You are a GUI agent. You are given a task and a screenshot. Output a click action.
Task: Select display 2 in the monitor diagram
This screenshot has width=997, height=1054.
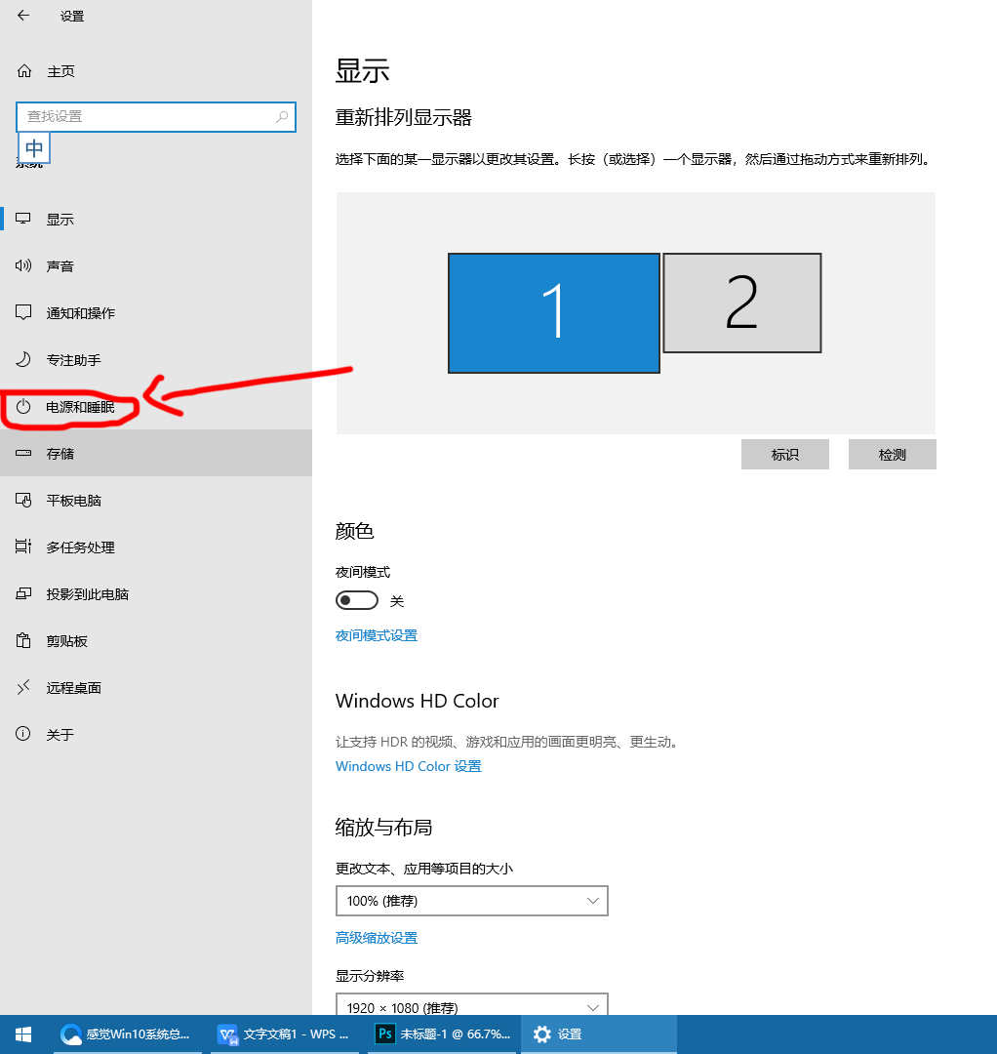741,304
